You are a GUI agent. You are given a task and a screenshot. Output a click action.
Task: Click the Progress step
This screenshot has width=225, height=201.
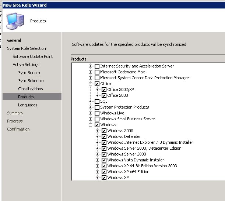pos(15,121)
